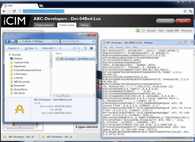Click the Log out button
The height and width of the screenshot is (142, 195).
pyautogui.click(x=183, y=21)
